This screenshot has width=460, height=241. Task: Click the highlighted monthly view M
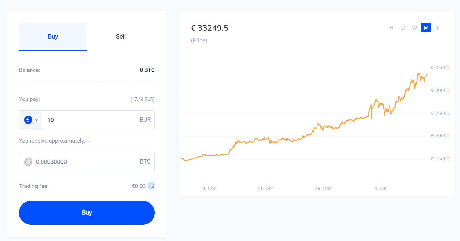(426, 27)
